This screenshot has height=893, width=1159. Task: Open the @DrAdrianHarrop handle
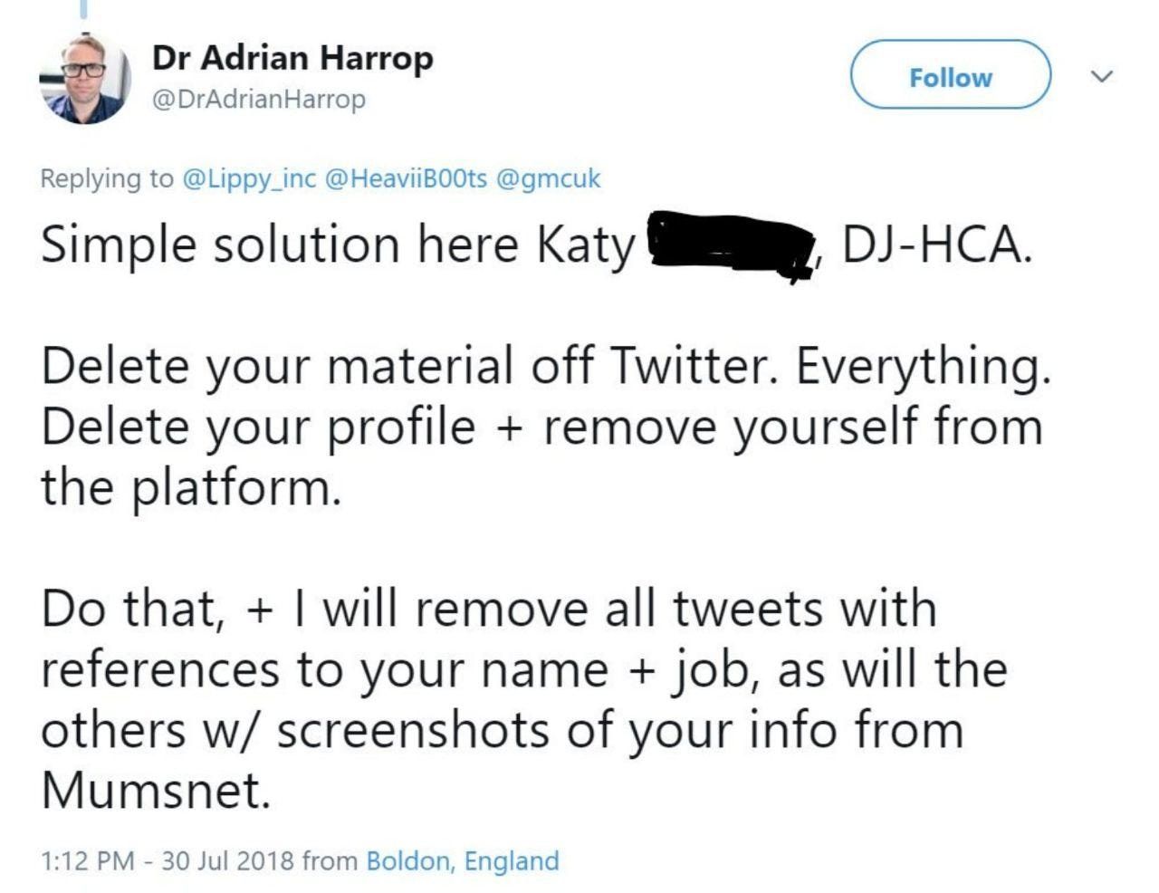click(x=259, y=99)
